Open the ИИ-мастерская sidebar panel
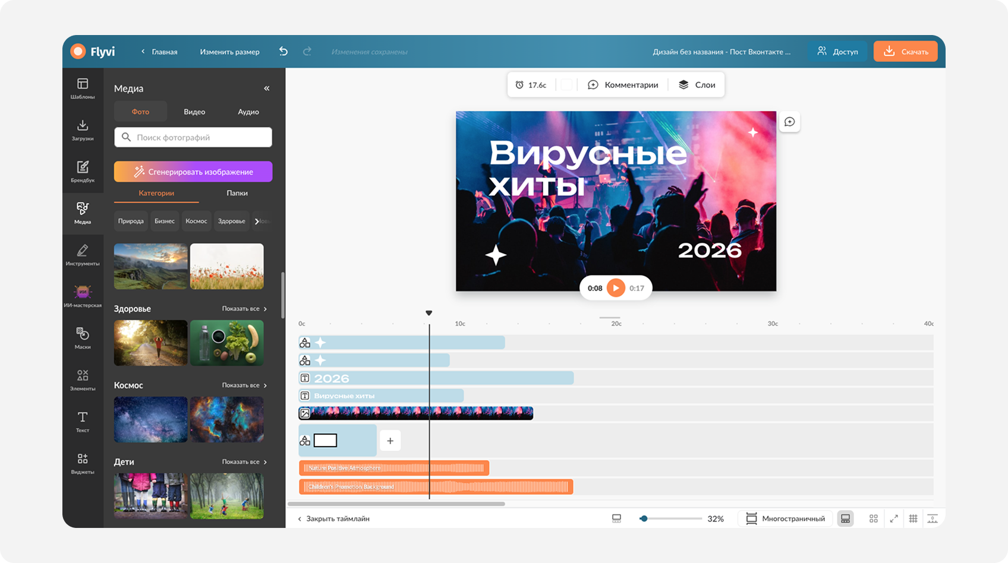 (83, 296)
